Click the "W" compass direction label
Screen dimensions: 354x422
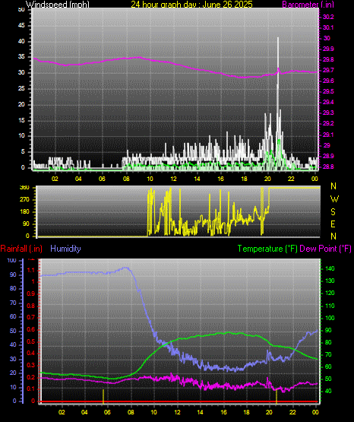coord(334,199)
